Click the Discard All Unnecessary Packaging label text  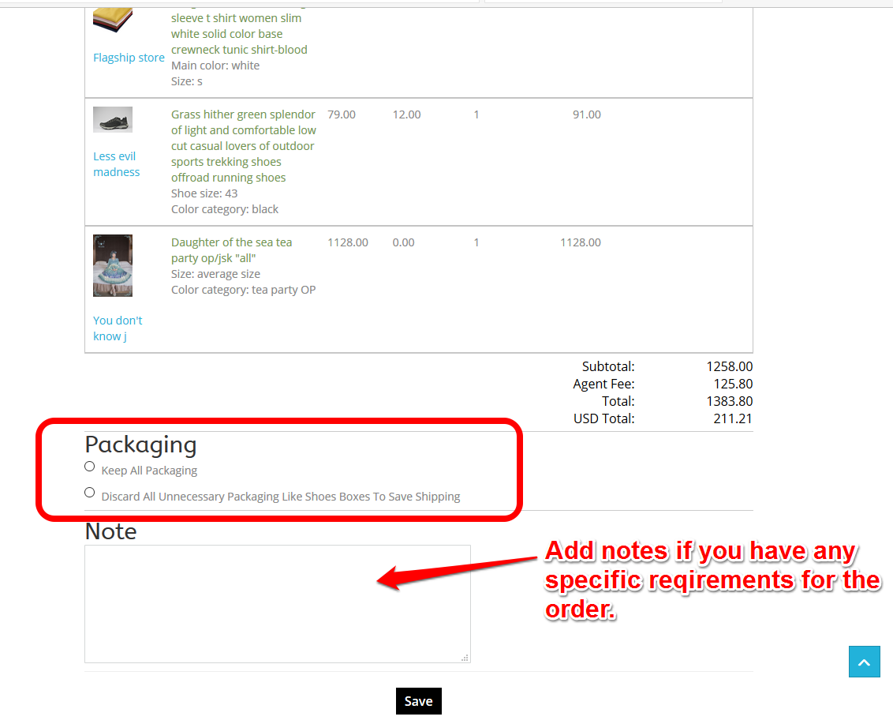281,497
